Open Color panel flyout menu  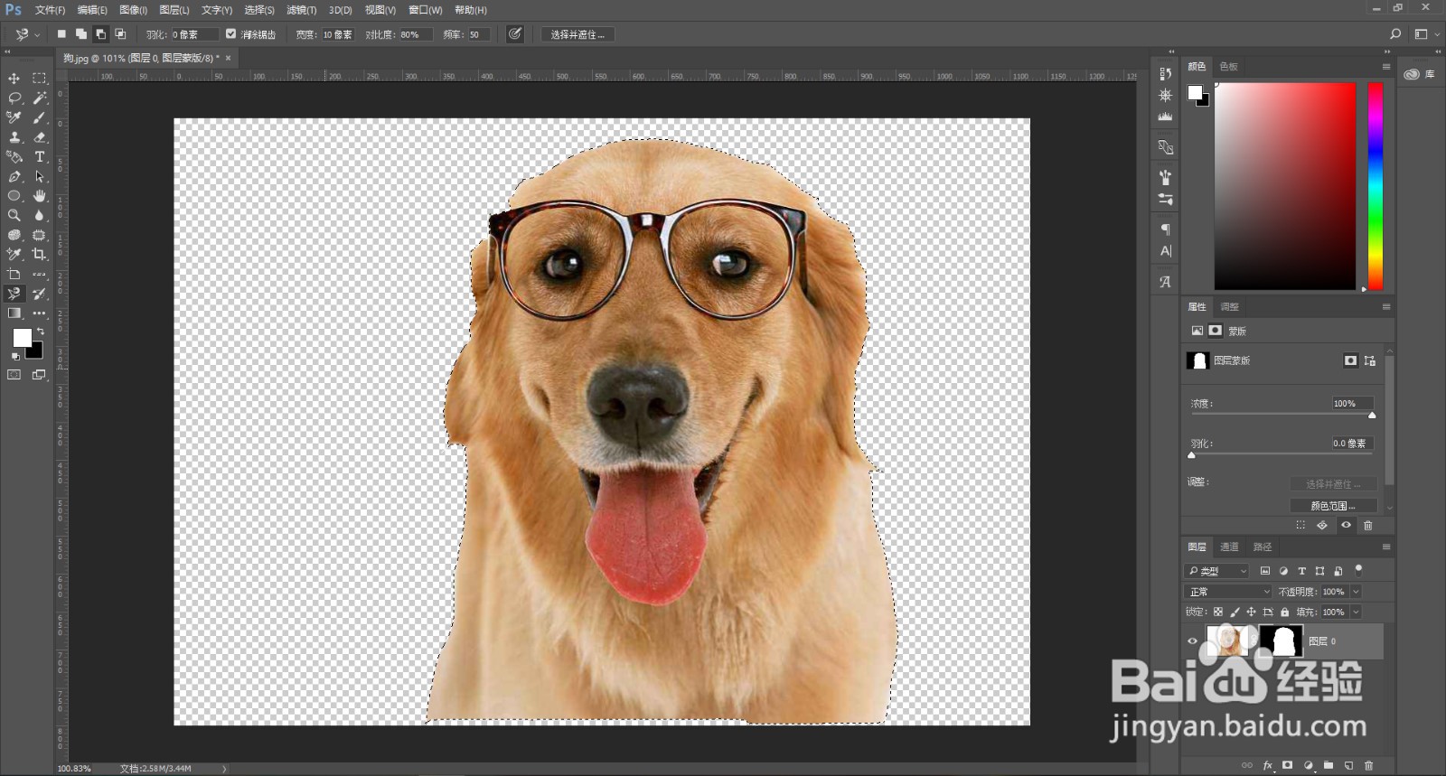point(1385,67)
